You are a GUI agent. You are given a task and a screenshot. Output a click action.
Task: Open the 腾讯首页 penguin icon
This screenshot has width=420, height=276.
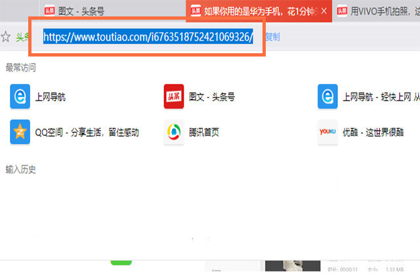[x=174, y=131]
